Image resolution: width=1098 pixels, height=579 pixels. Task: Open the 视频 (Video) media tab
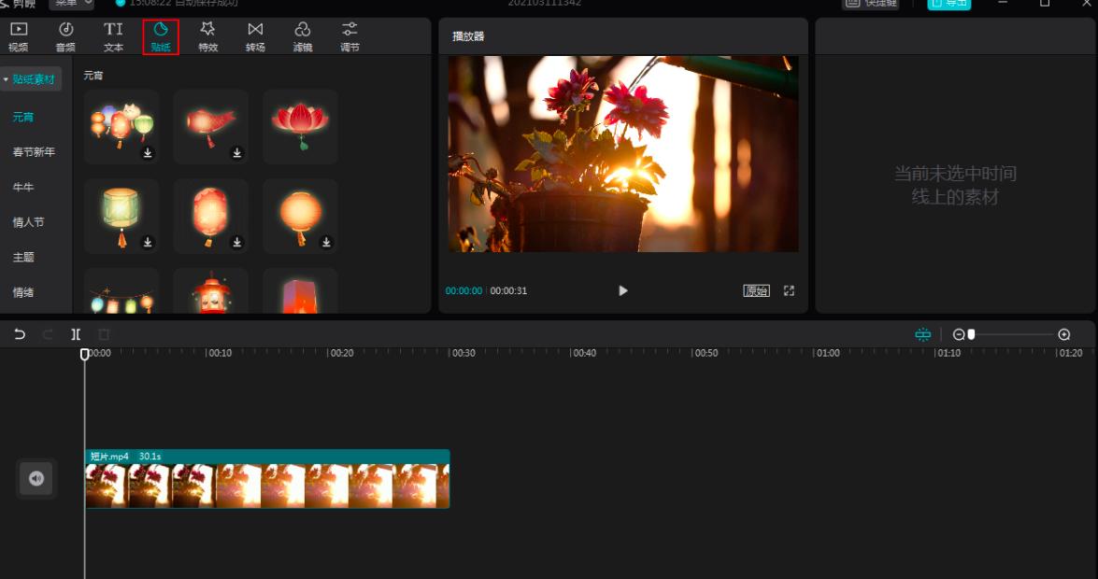click(19, 36)
